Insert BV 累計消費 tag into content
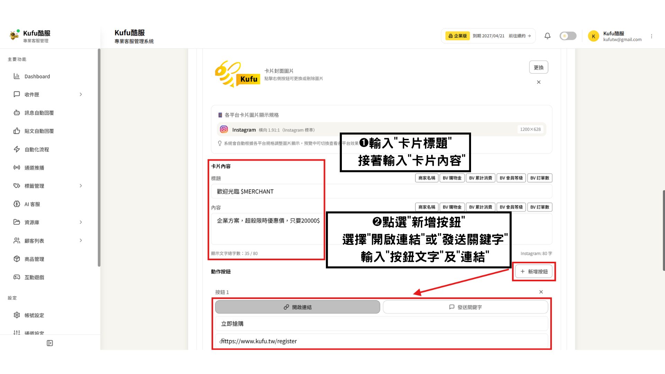 pyautogui.click(x=480, y=207)
